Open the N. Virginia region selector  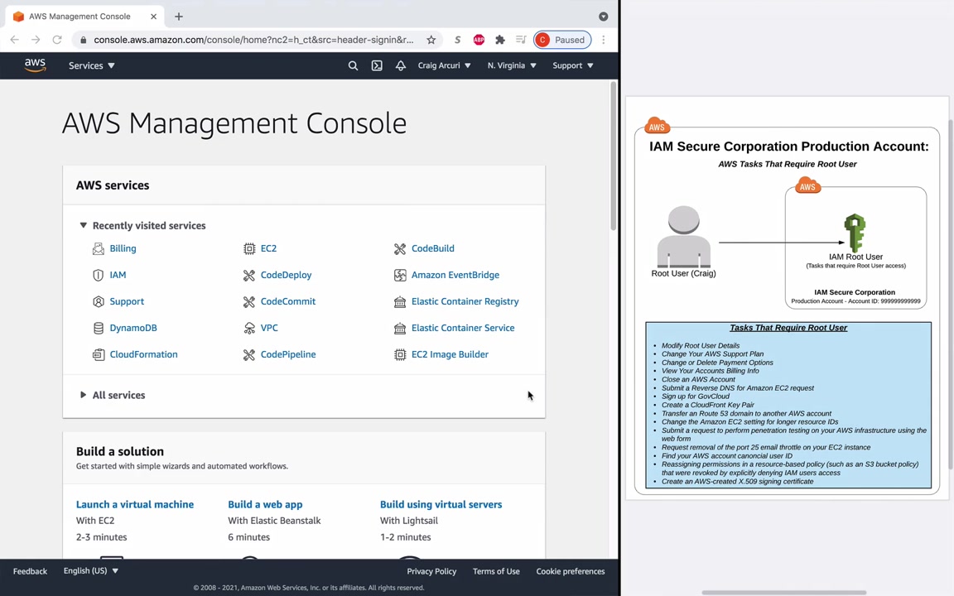pyautogui.click(x=512, y=65)
